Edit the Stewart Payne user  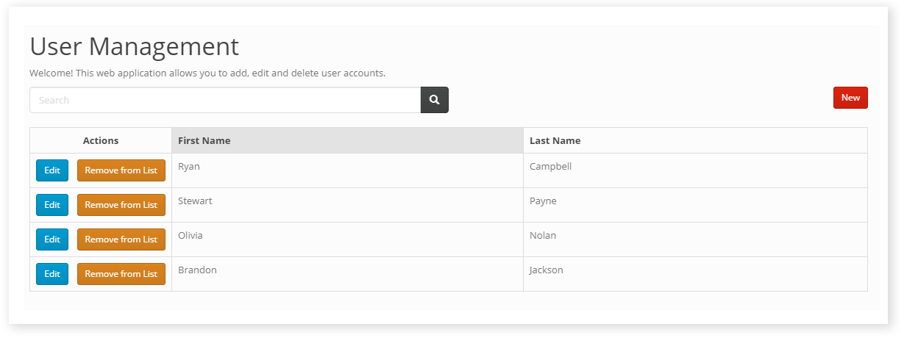[52, 205]
